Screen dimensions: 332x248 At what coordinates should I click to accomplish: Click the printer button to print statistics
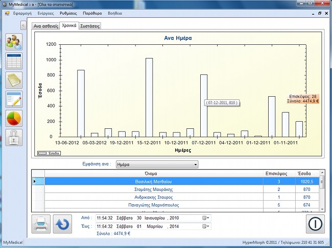point(41,224)
